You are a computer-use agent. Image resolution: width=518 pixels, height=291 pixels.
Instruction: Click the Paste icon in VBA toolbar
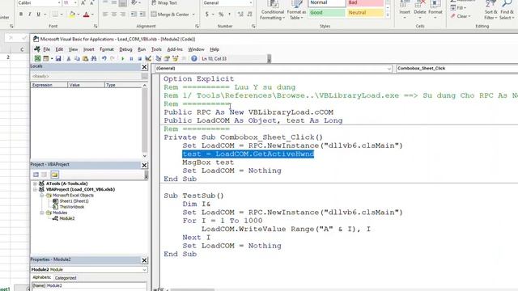pyautogui.click(x=85, y=59)
